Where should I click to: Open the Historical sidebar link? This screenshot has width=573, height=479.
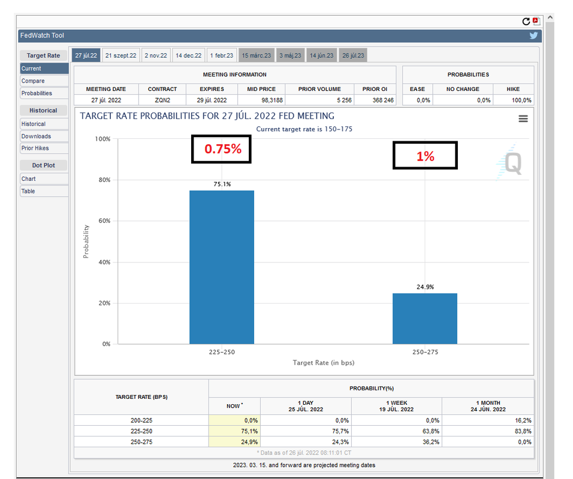tap(44, 124)
